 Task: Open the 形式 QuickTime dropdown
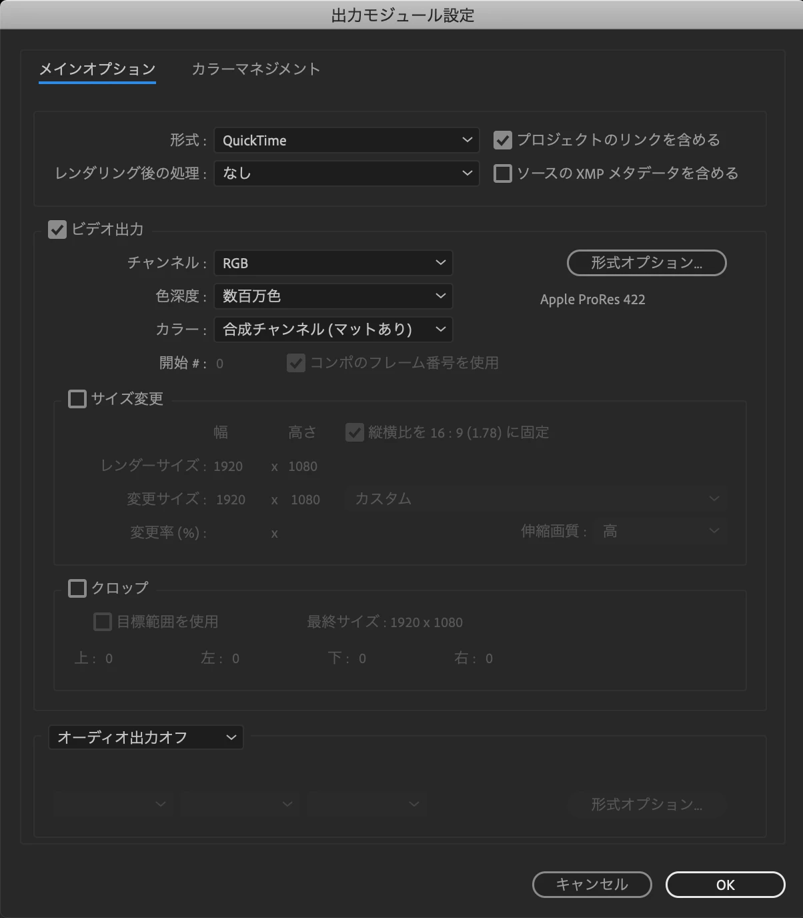[346, 140]
